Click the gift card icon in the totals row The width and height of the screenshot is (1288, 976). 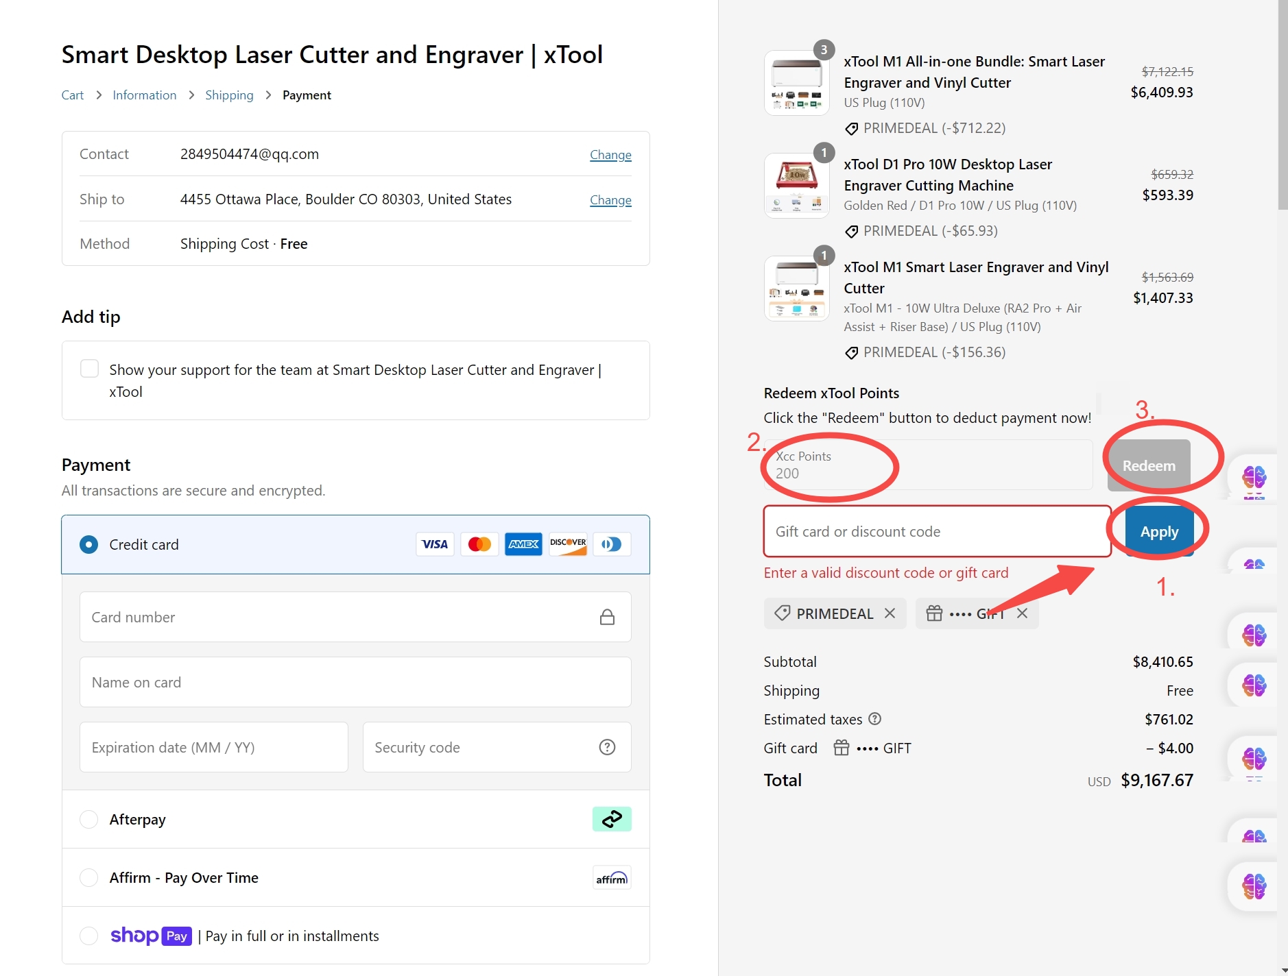point(842,748)
